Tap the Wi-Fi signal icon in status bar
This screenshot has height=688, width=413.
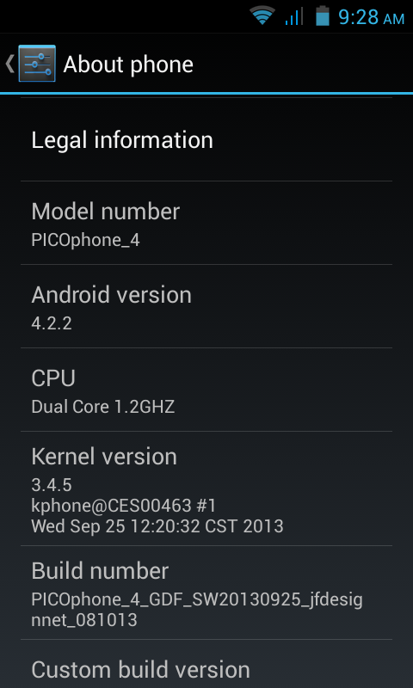[262, 16]
